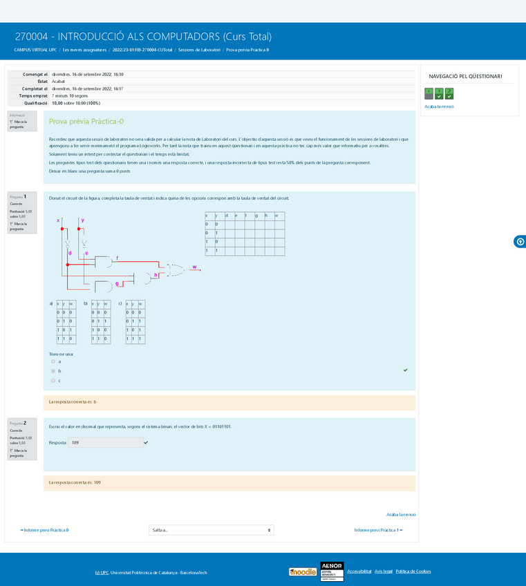Select radio option c
This screenshot has width=526, height=586.
coord(53,381)
